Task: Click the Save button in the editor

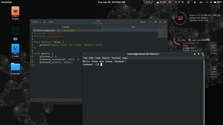Action: click(x=143, y=22)
